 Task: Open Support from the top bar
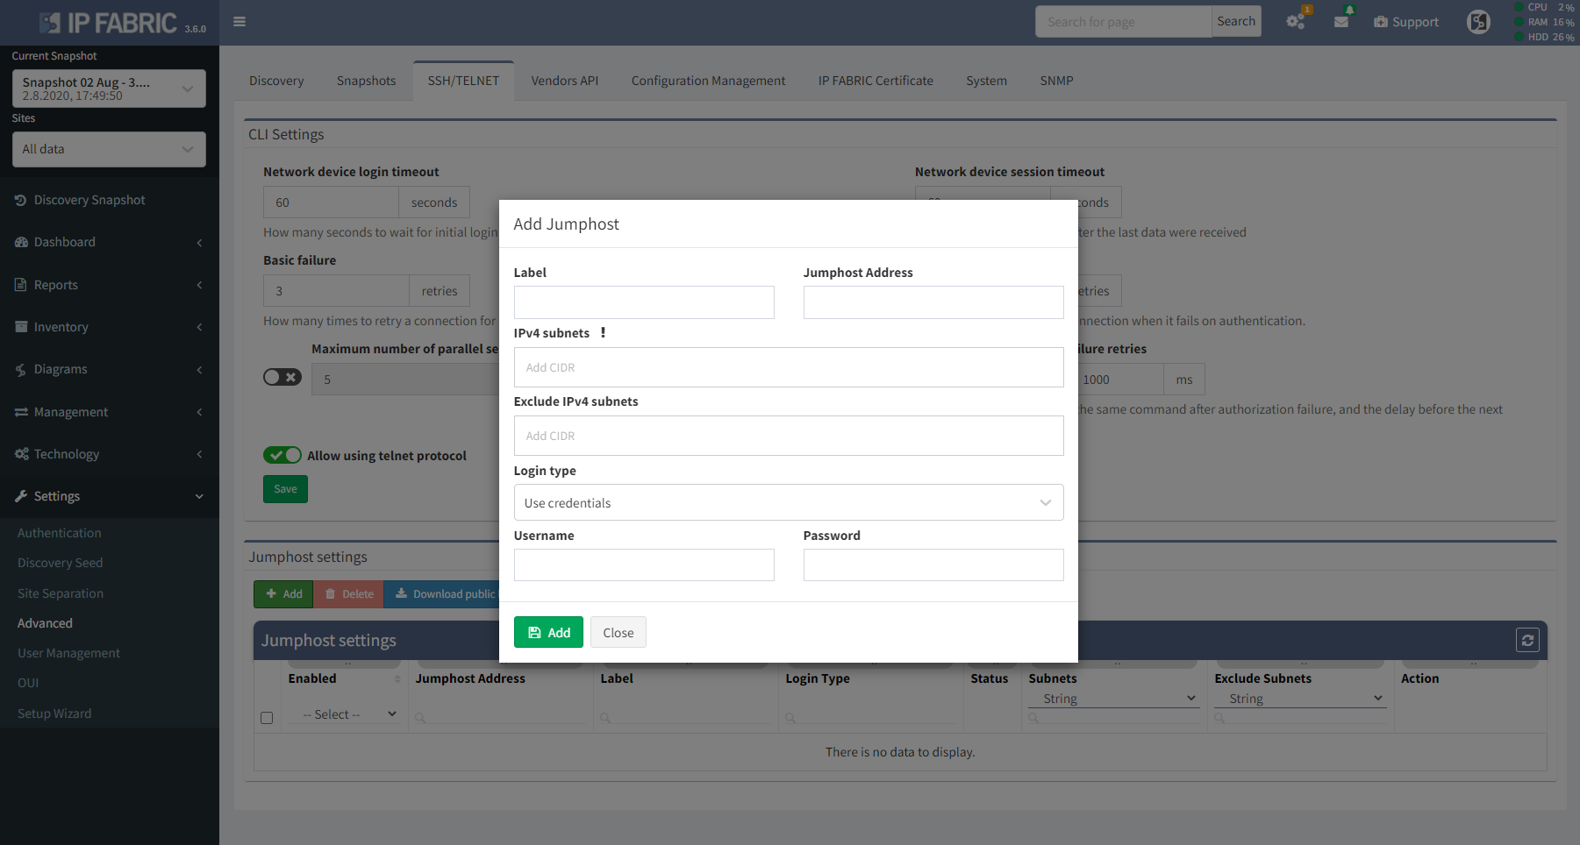pos(1406,22)
